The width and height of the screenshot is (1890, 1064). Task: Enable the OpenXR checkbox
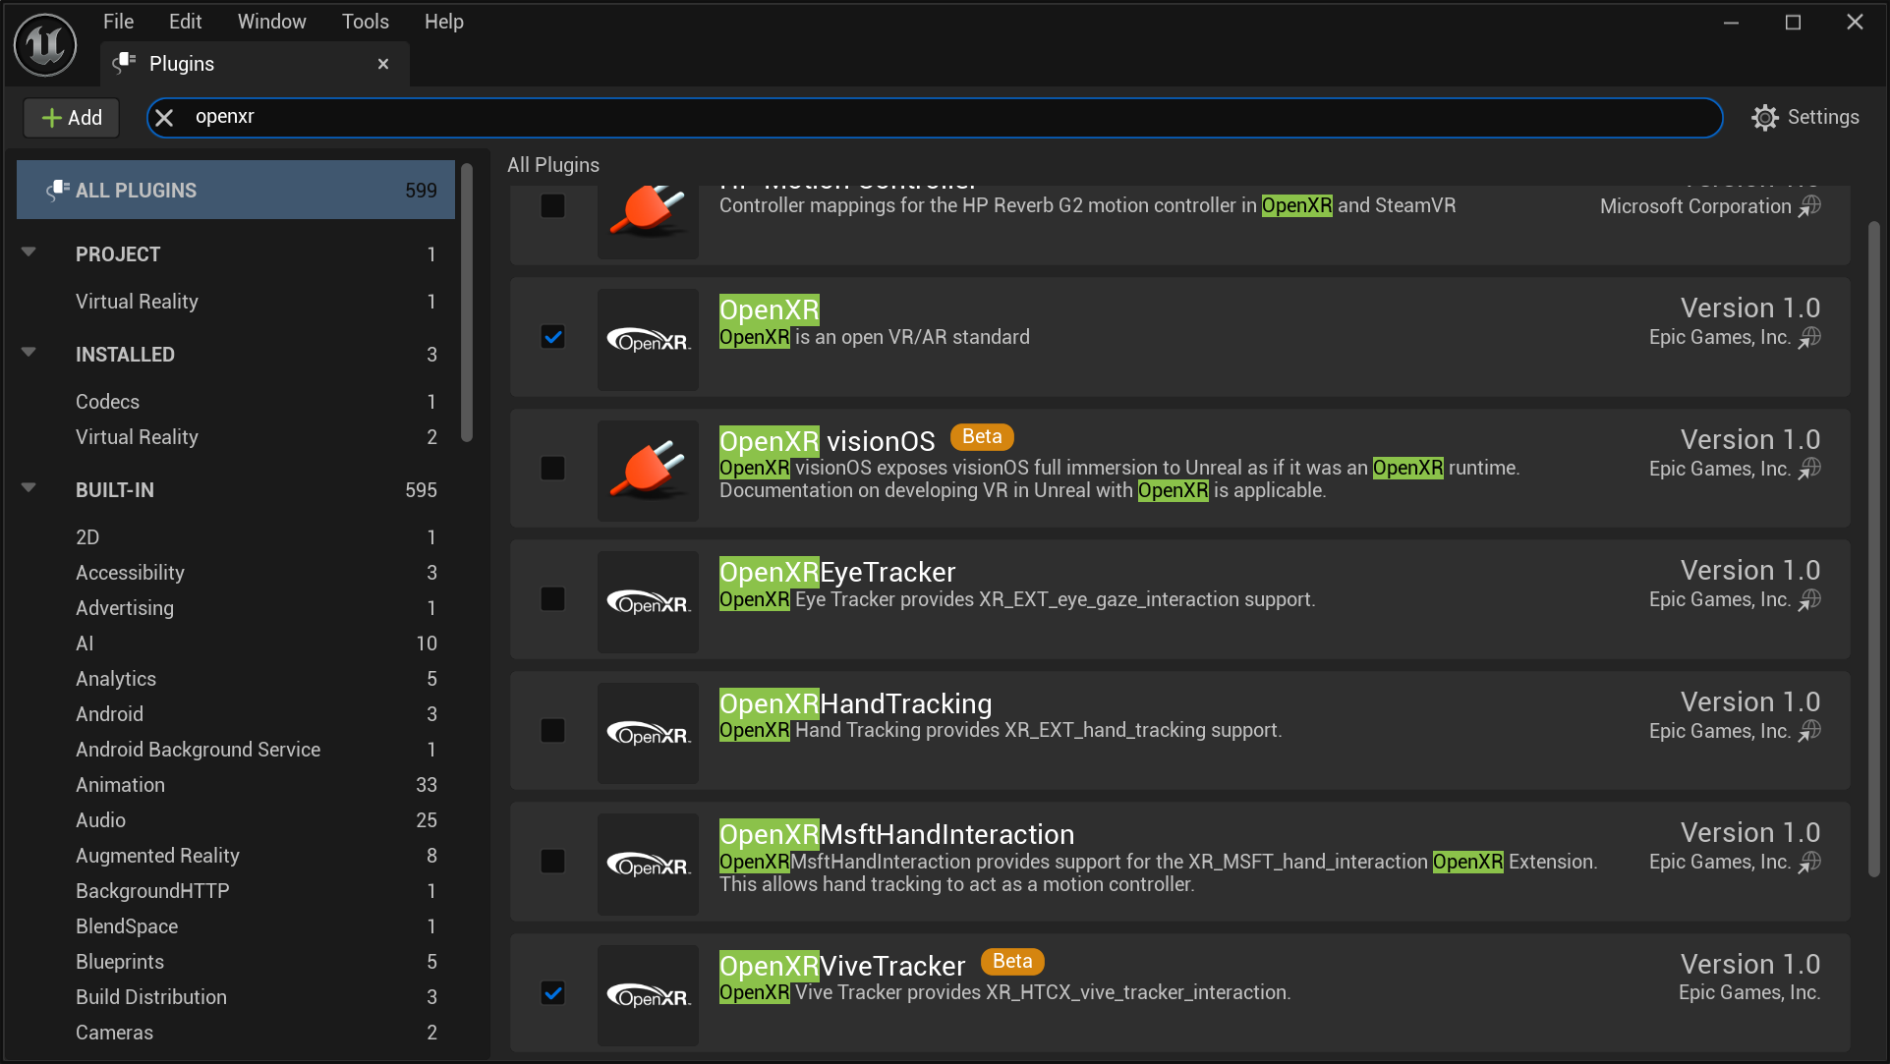coord(550,335)
